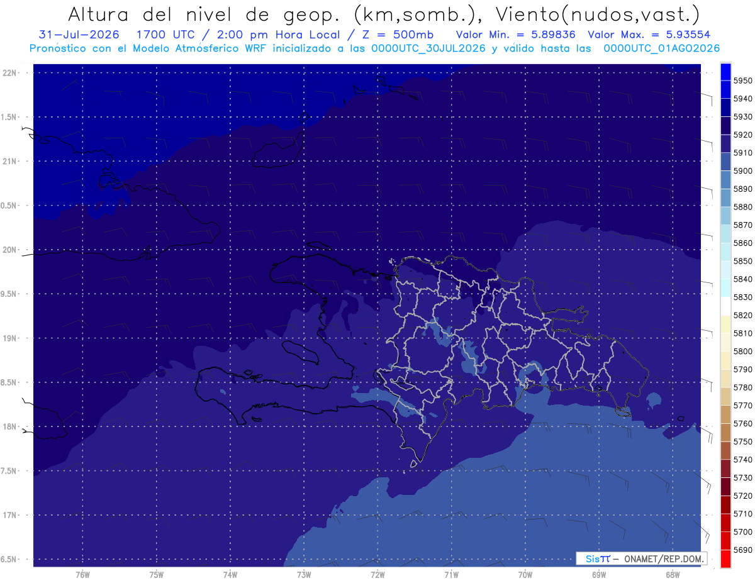Viewport: 755px width, 583px height.
Task: Click the '22N' latitude label
Action: tap(11, 72)
